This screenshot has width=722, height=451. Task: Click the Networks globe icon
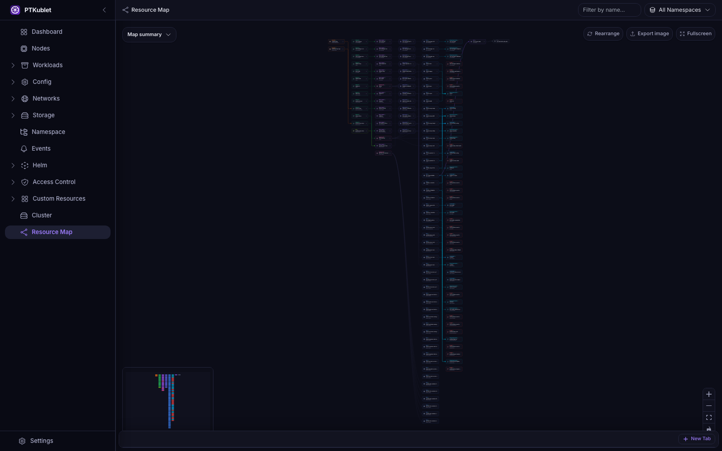click(25, 99)
